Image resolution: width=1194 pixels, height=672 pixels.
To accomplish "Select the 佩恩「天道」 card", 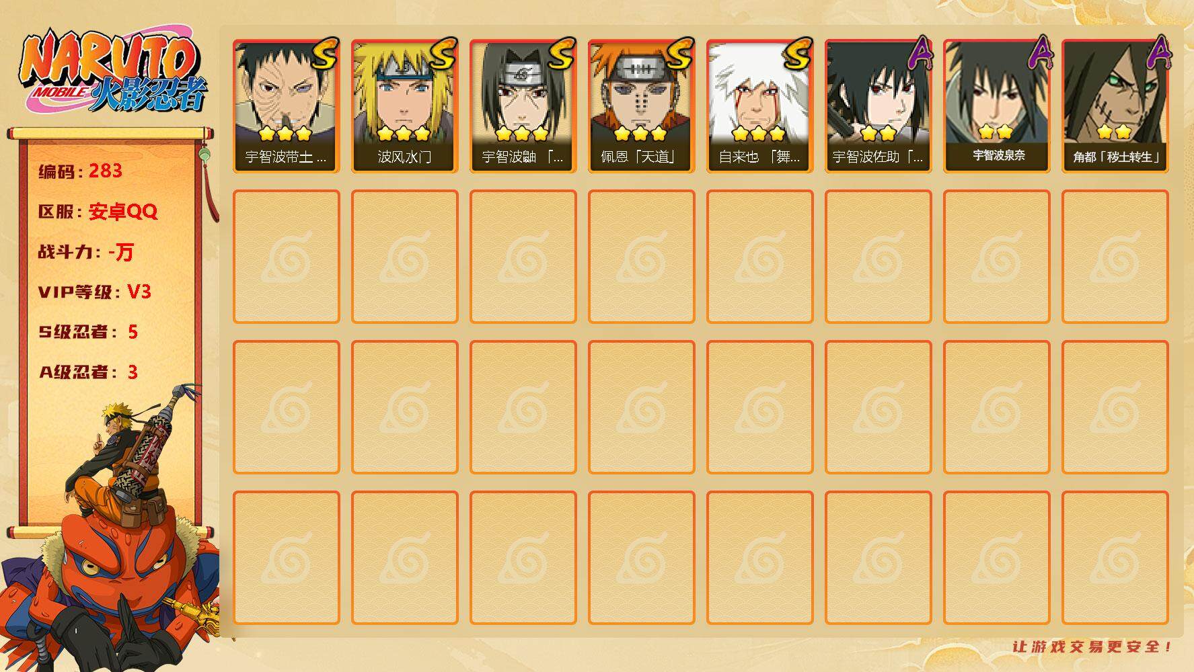I will (641, 106).
